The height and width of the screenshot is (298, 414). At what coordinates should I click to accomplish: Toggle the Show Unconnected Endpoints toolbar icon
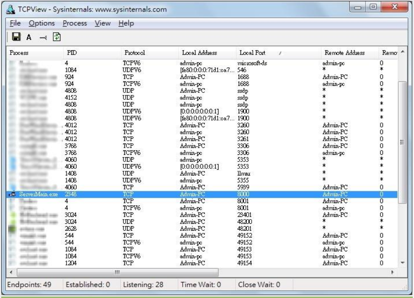click(x=43, y=38)
